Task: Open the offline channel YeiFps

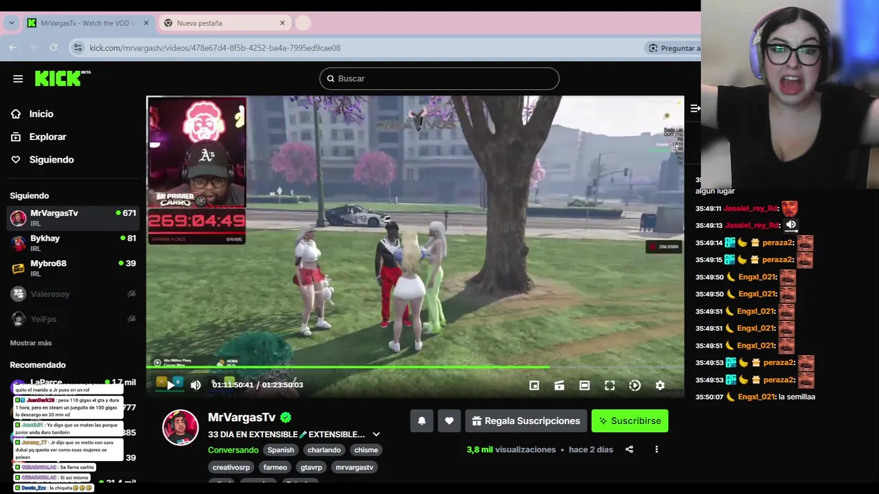Action: [x=73, y=319]
